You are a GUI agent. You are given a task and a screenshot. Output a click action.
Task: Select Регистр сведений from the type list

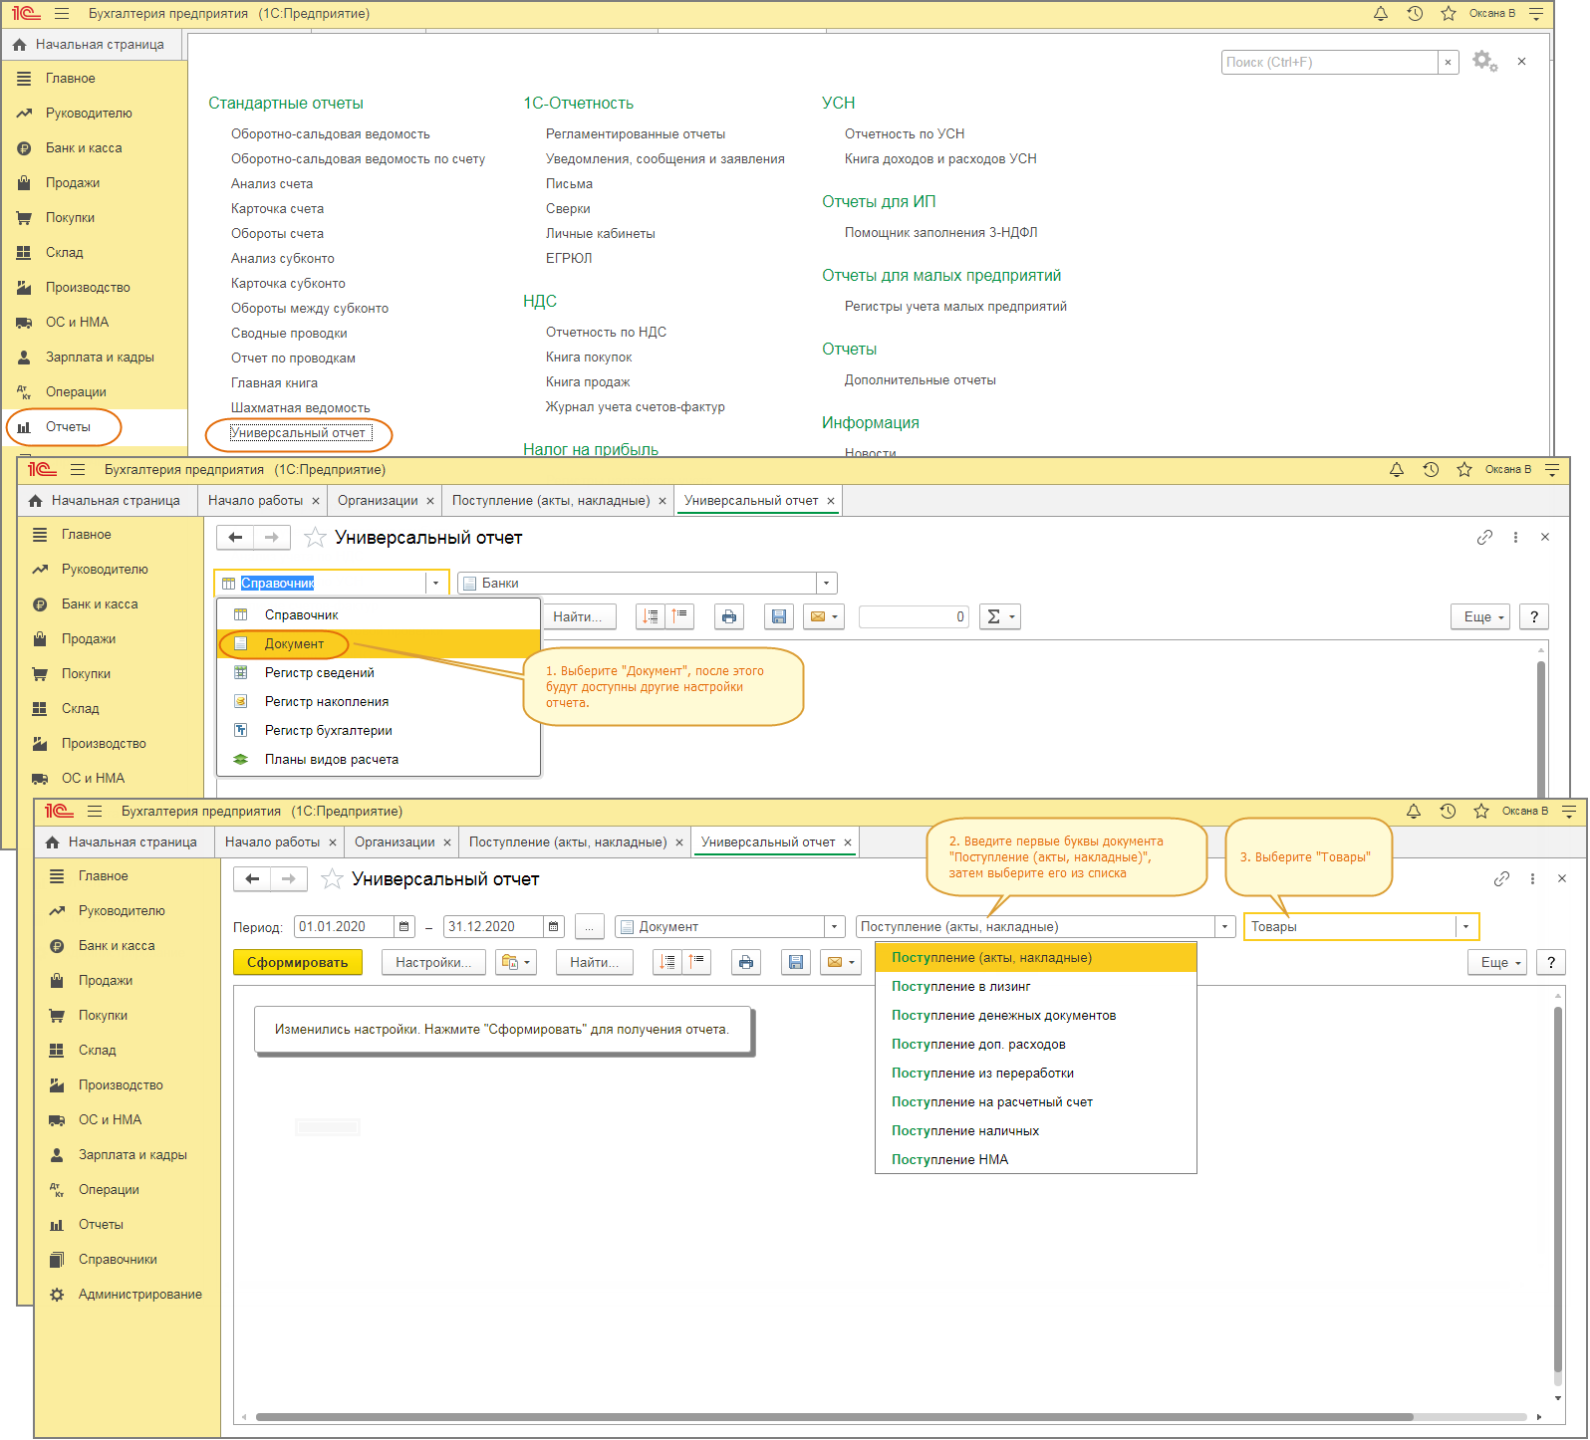(319, 673)
